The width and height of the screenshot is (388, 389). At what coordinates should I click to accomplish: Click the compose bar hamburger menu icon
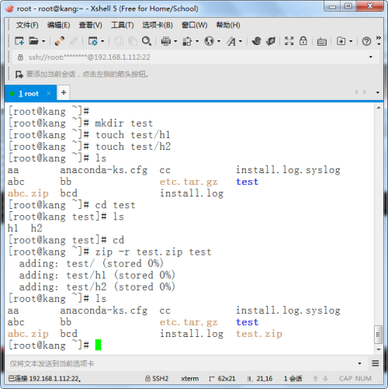tap(376, 363)
